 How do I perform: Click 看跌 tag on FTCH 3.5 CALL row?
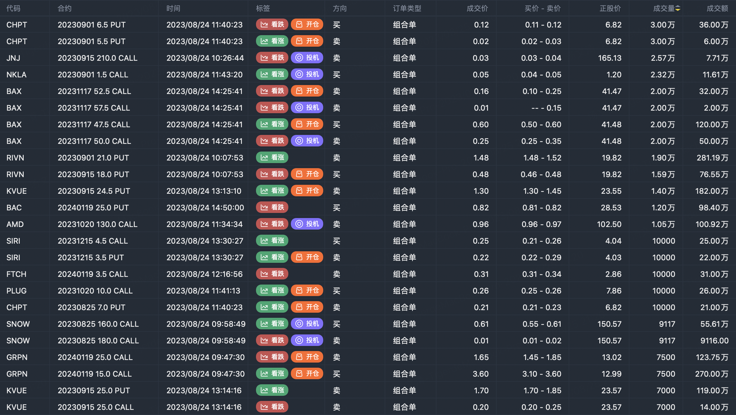272,274
